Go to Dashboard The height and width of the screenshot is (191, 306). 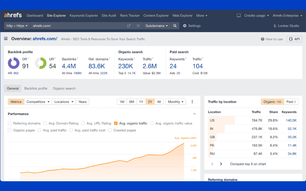pyautogui.click(x=35, y=16)
